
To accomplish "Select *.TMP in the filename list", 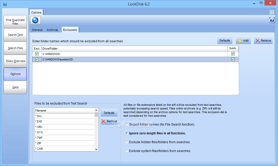I will (64, 138).
